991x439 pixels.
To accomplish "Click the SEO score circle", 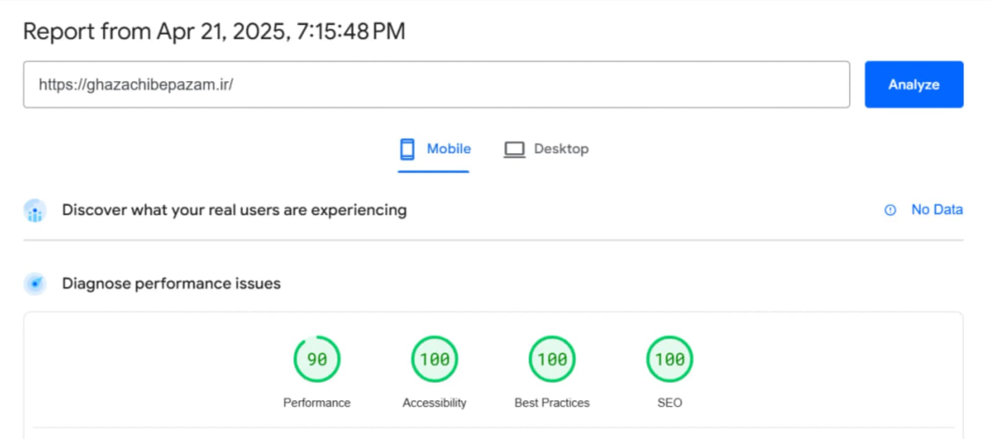I will pyautogui.click(x=669, y=359).
